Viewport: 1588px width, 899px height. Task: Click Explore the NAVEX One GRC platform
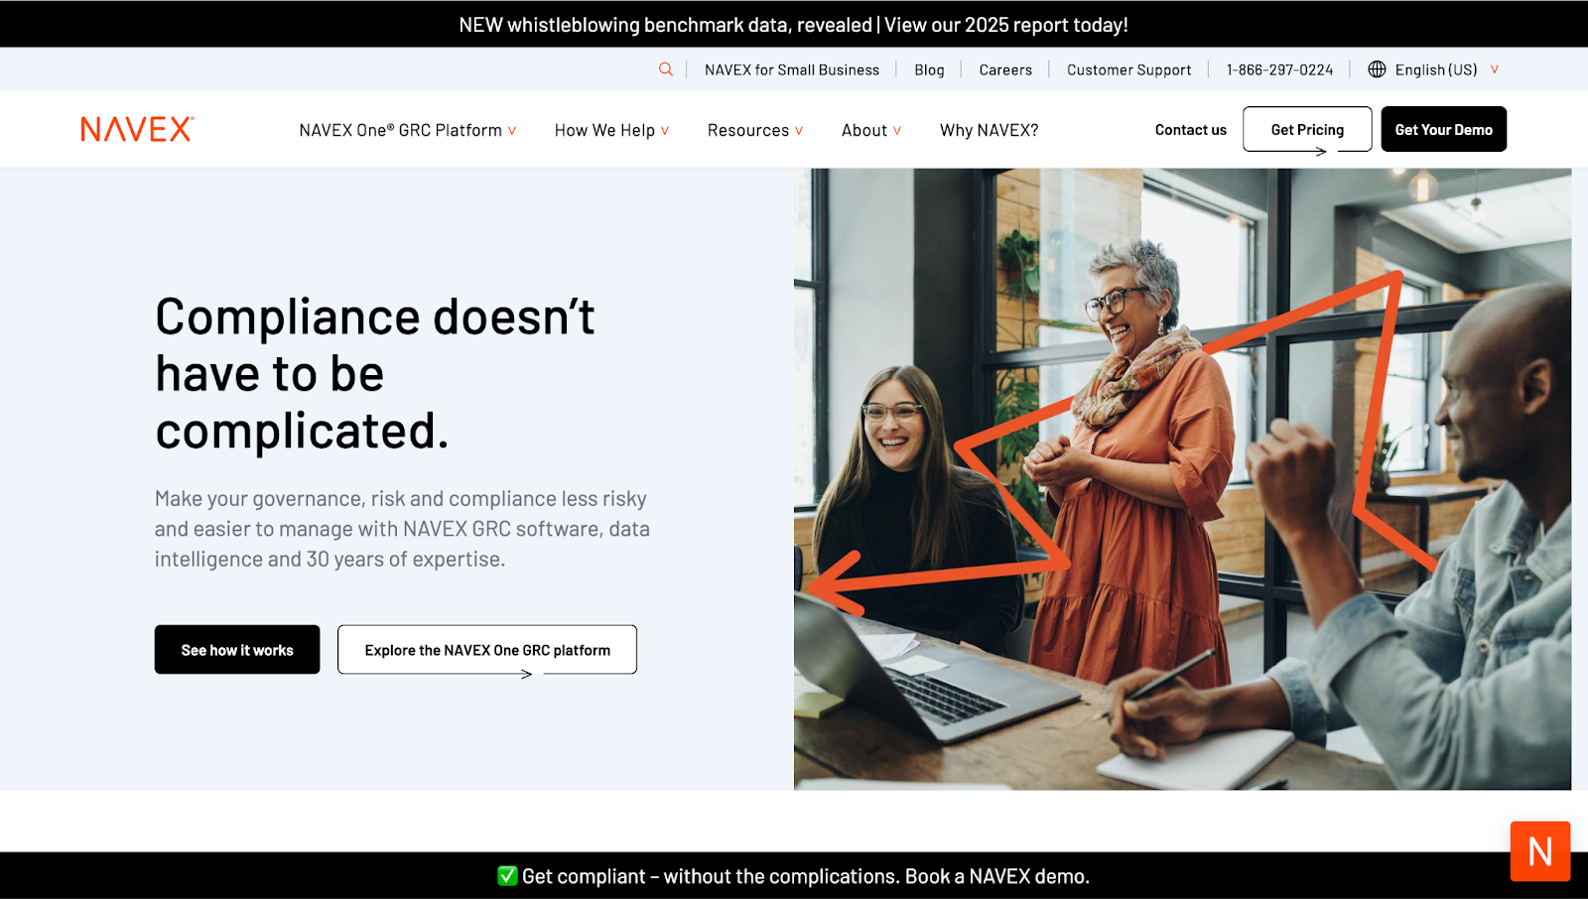[486, 649]
